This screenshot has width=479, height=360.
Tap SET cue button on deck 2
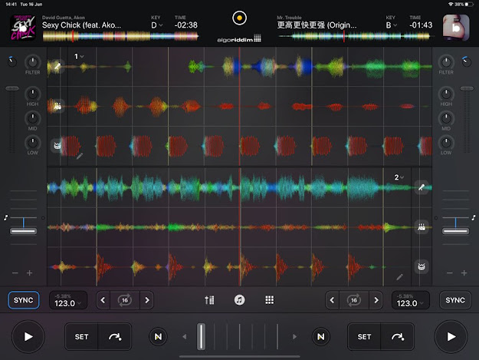(x=364, y=336)
